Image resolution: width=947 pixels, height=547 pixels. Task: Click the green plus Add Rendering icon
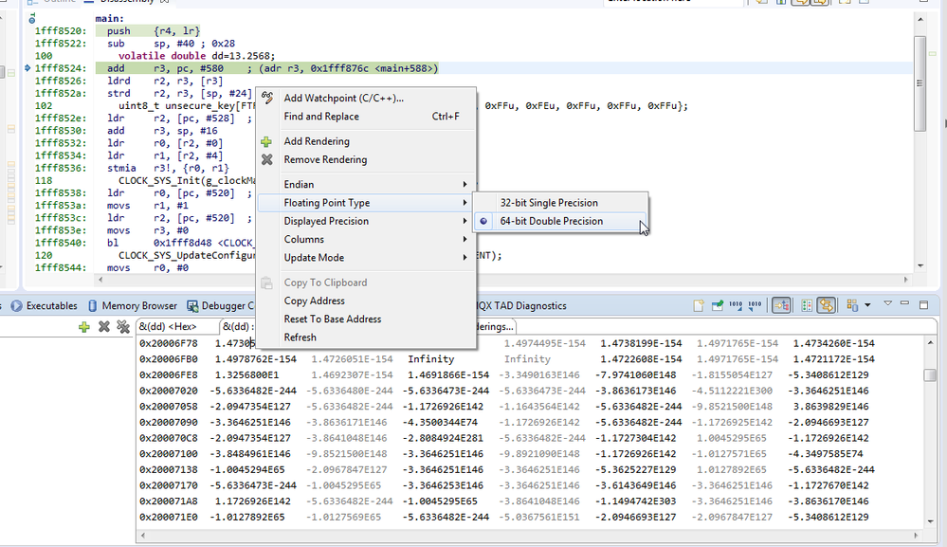pos(266,142)
